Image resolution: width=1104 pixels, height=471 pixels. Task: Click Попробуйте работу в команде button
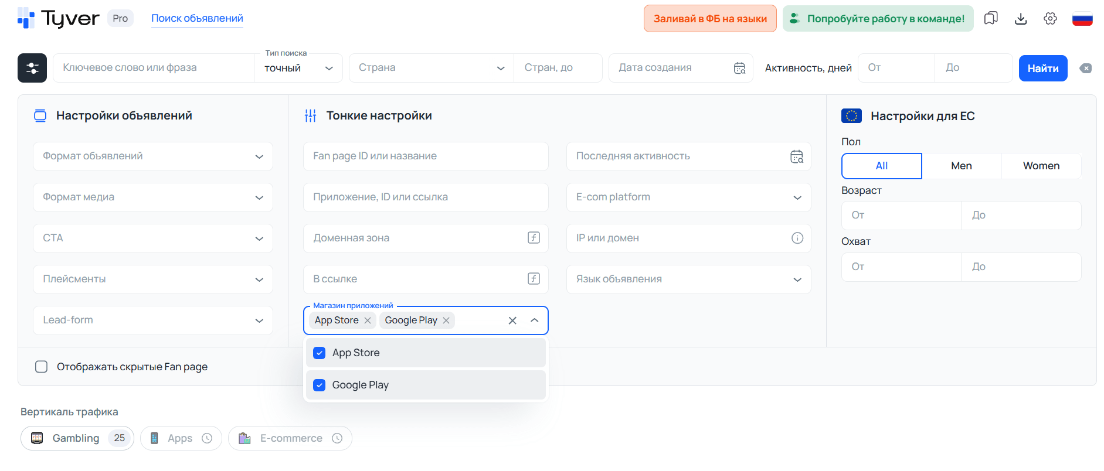point(878,19)
